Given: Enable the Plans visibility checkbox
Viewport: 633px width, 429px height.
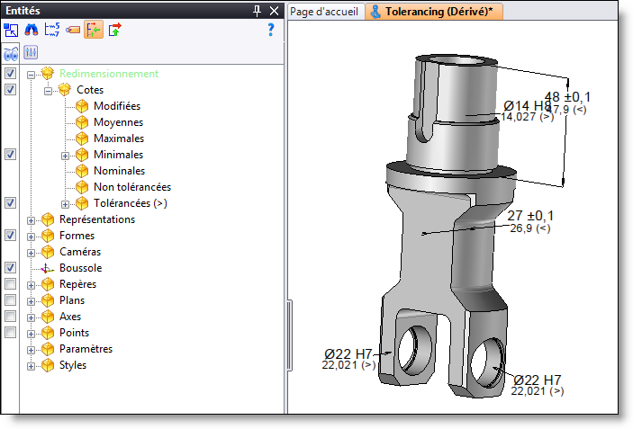Looking at the screenshot, I should [10, 300].
